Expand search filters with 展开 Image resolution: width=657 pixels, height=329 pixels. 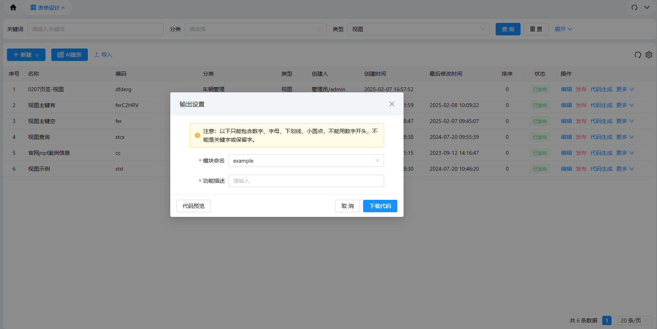coord(563,29)
